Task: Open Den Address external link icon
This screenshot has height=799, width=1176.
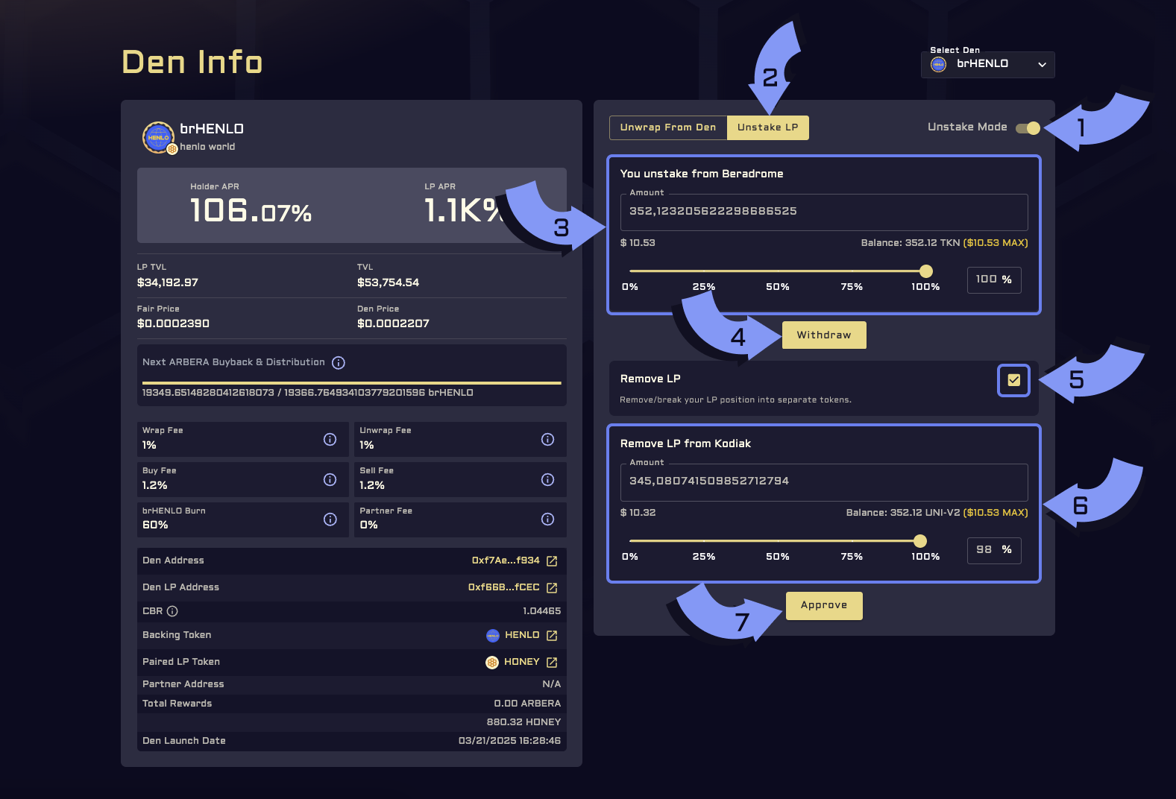Action: 552,560
